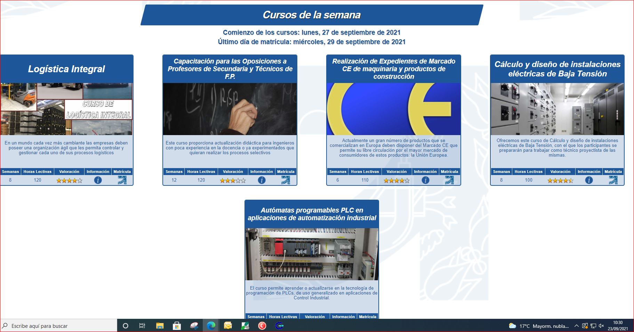Open information icon for Marcado CE course
634x332 pixels.
pos(425,180)
